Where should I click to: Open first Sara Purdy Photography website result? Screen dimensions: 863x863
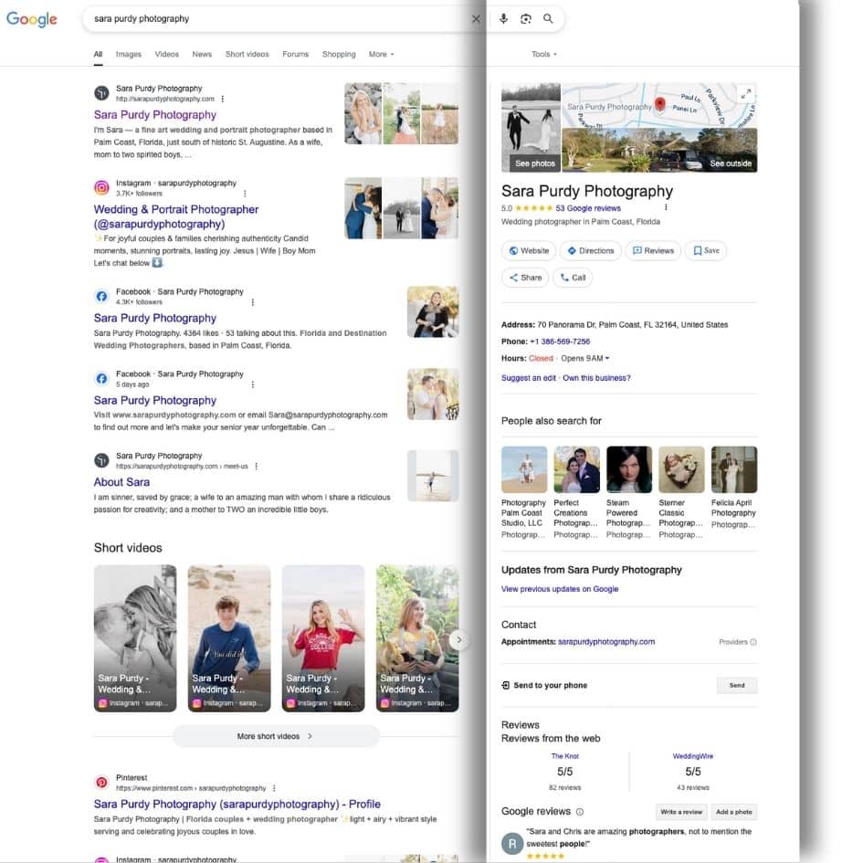coord(154,114)
